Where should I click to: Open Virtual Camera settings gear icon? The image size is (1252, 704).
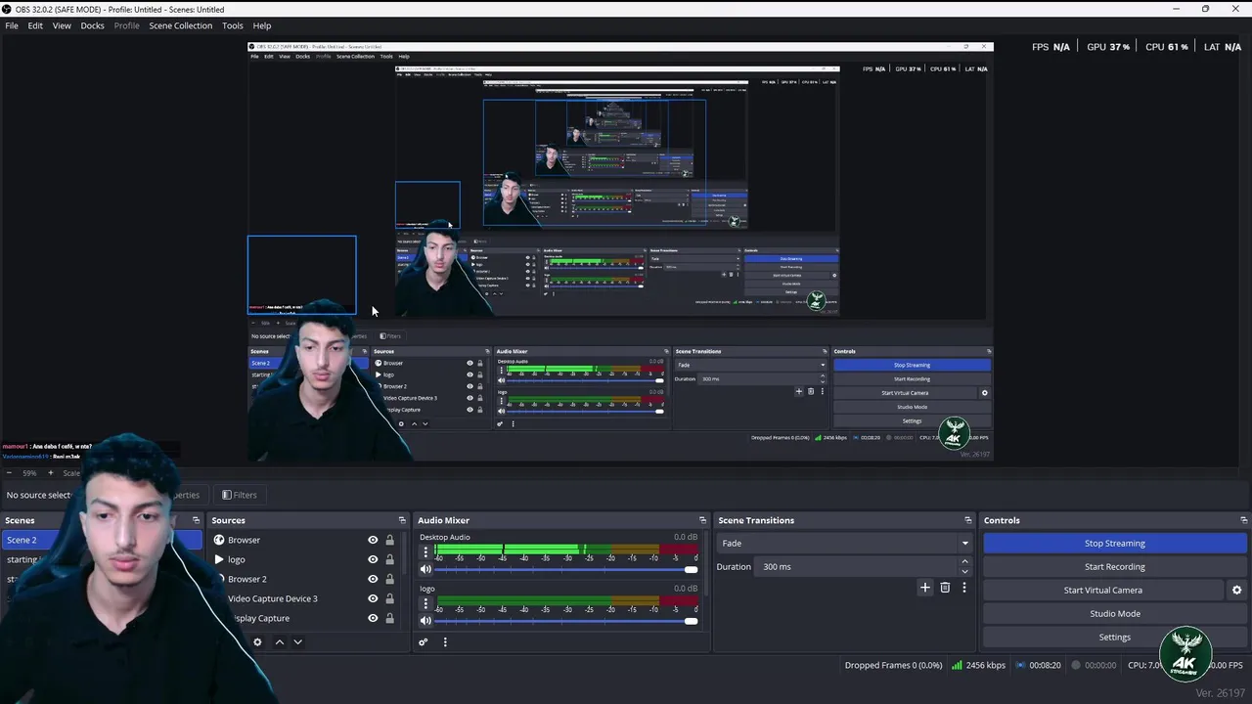[x=1236, y=591]
